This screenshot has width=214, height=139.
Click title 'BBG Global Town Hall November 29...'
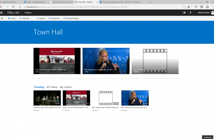coord(106,108)
